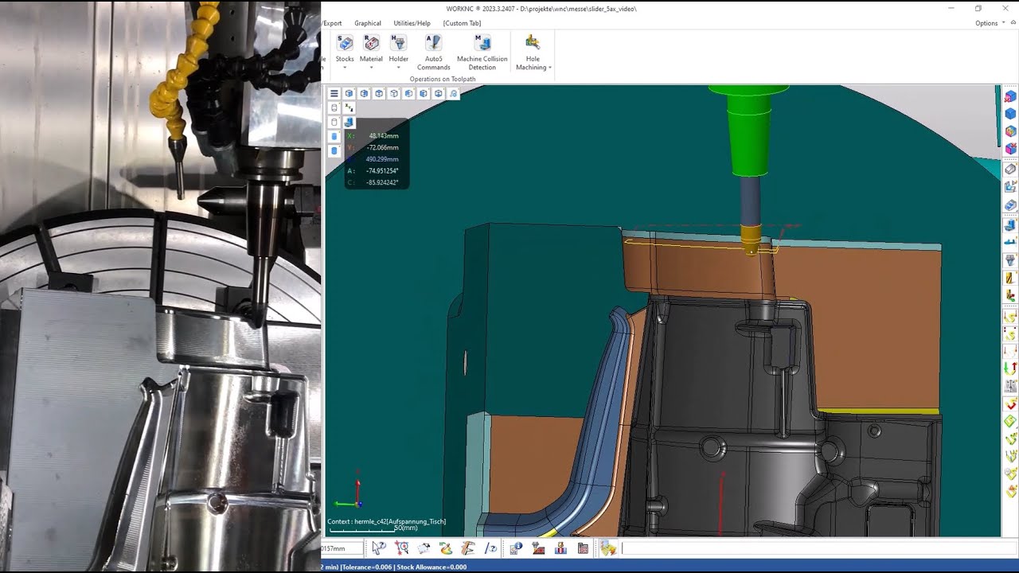Expand the Holder dropdown arrow
The height and width of the screenshot is (573, 1019).
398,68
